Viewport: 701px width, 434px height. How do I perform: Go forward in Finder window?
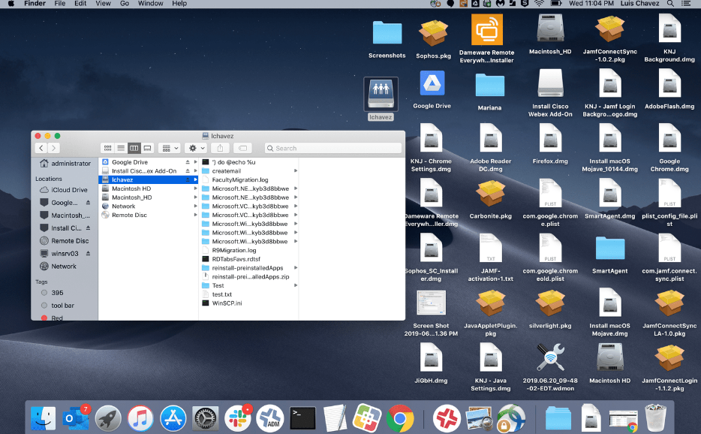53,148
